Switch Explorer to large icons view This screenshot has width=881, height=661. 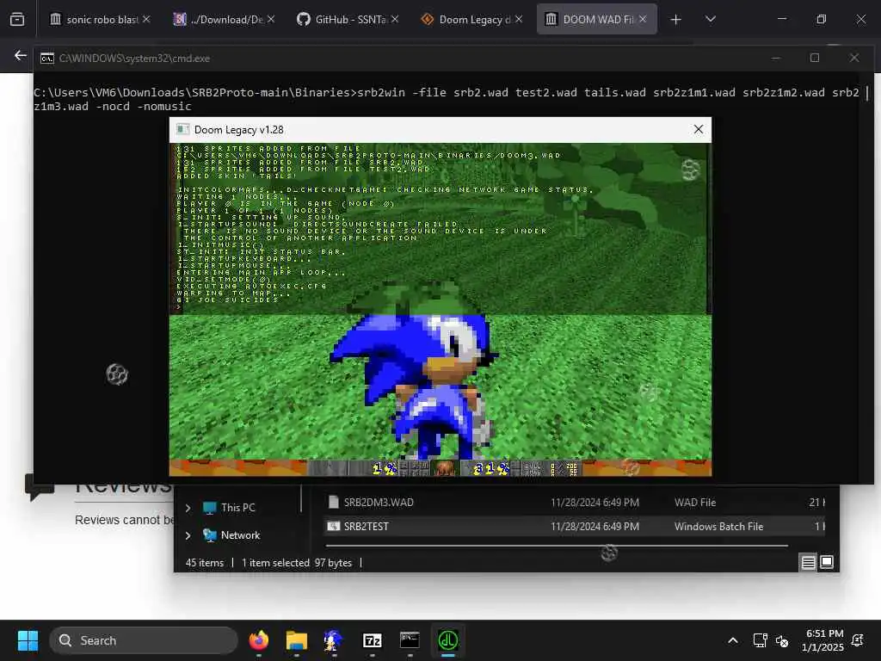[827, 562]
